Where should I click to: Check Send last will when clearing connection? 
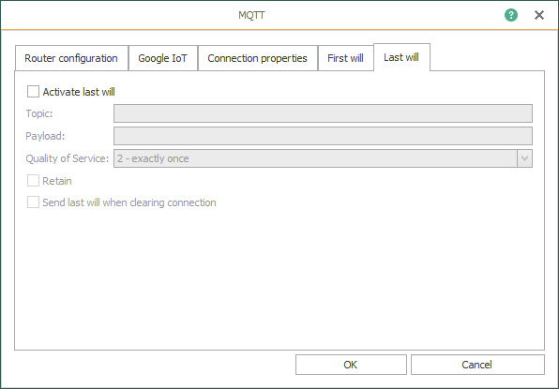click(33, 202)
